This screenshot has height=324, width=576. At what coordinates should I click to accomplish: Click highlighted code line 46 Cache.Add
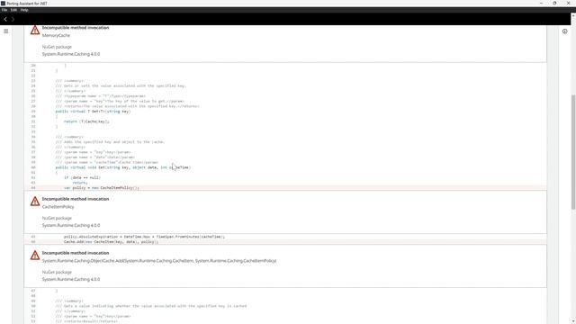tap(285, 242)
